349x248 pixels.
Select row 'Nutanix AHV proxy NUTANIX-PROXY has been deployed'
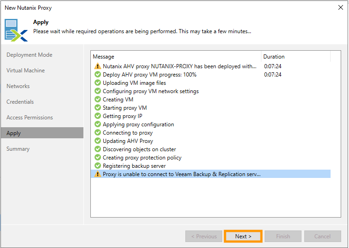[211, 66]
